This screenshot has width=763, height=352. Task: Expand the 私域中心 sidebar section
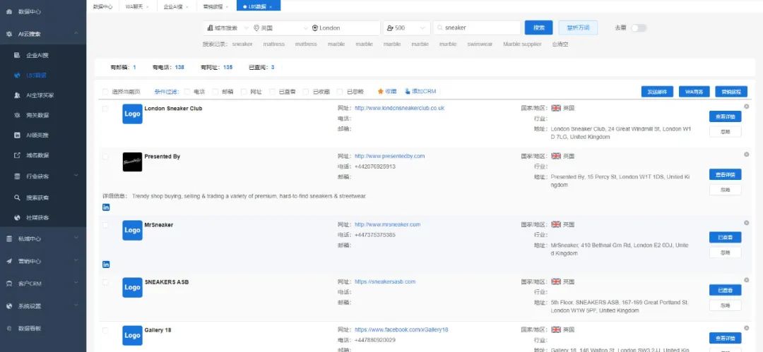coord(76,238)
